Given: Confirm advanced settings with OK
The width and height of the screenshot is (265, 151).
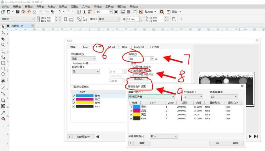Looking at the screenshot, I should tap(217, 143).
